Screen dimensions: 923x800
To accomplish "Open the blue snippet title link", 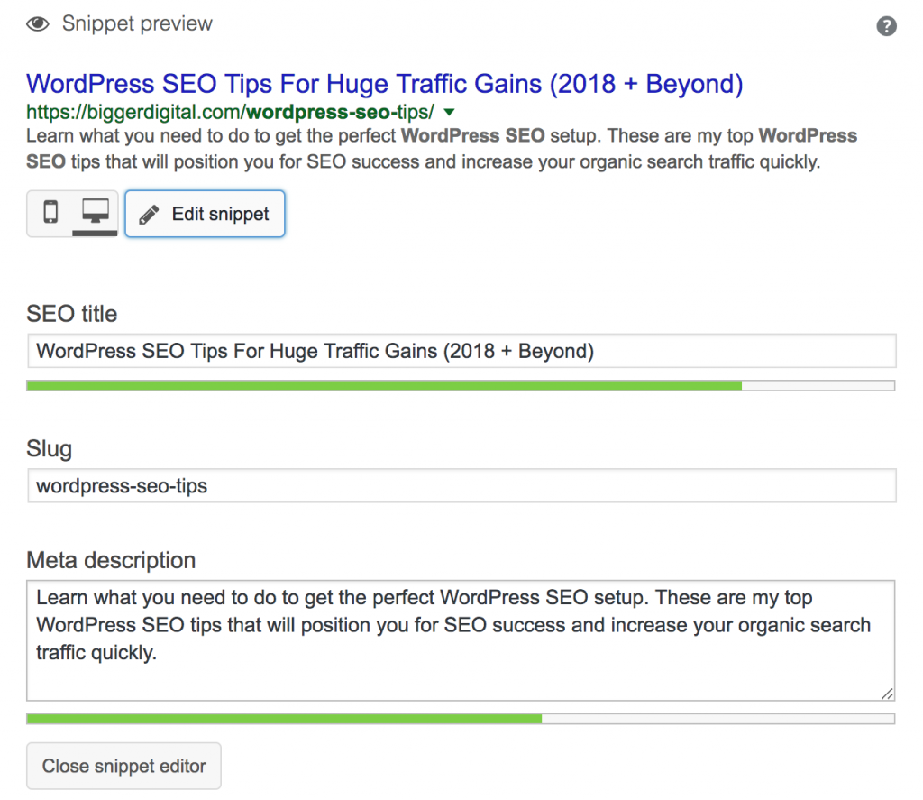I will click(x=384, y=84).
